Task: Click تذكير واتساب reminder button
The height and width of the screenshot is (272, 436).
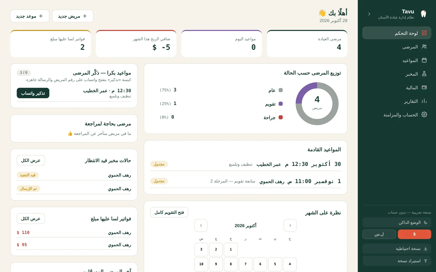Action: coord(33,93)
